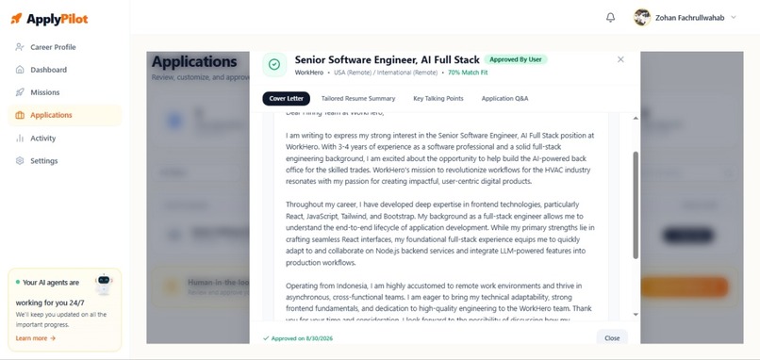Click the Career Profile person icon

click(x=20, y=47)
